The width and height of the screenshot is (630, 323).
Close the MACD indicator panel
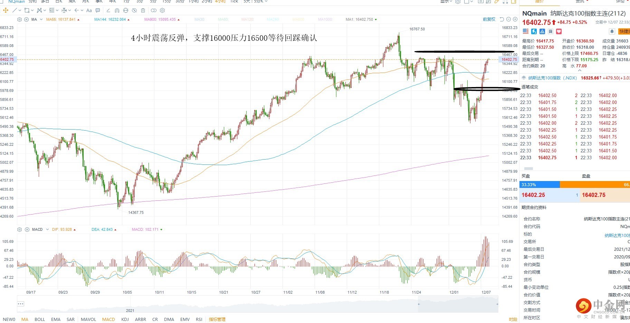27,229
